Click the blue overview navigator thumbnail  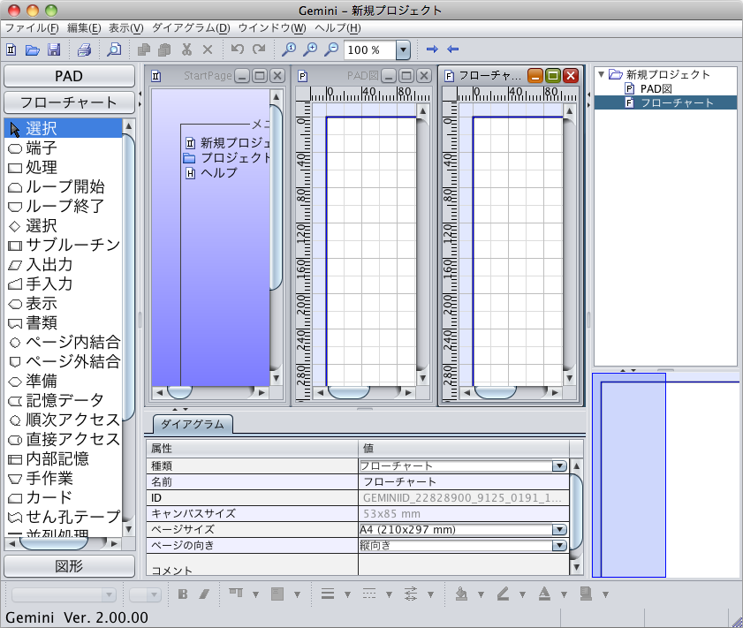(629, 475)
